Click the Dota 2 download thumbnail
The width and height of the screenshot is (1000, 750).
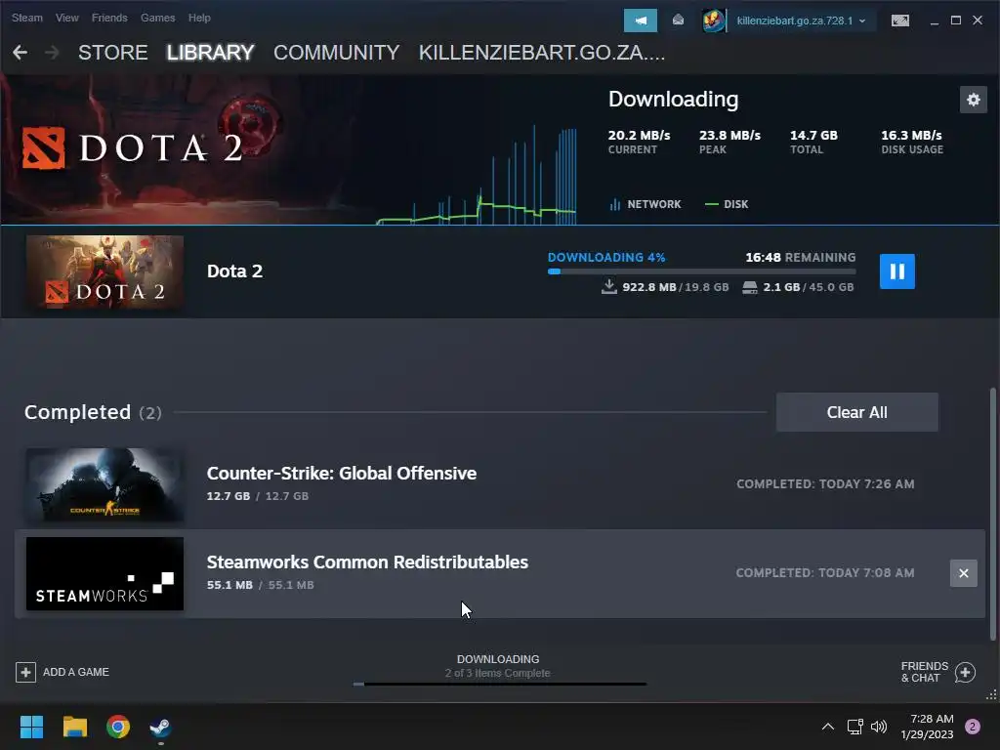(104, 271)
